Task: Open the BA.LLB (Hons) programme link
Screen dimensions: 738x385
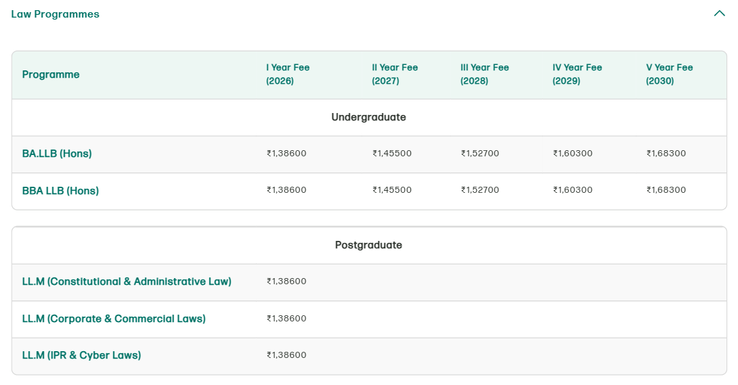Action: click(57, 154)
